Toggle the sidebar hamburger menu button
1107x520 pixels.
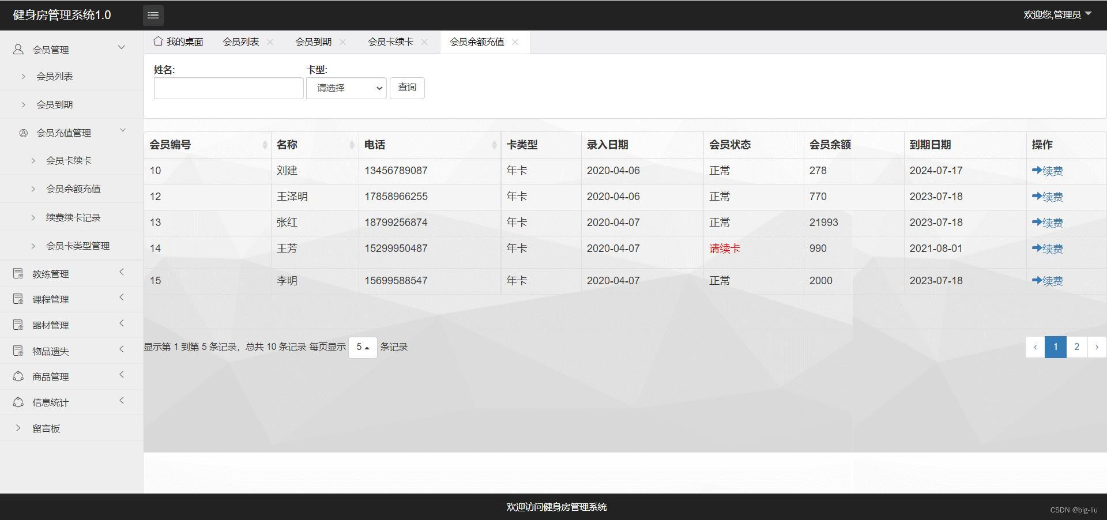153,15
